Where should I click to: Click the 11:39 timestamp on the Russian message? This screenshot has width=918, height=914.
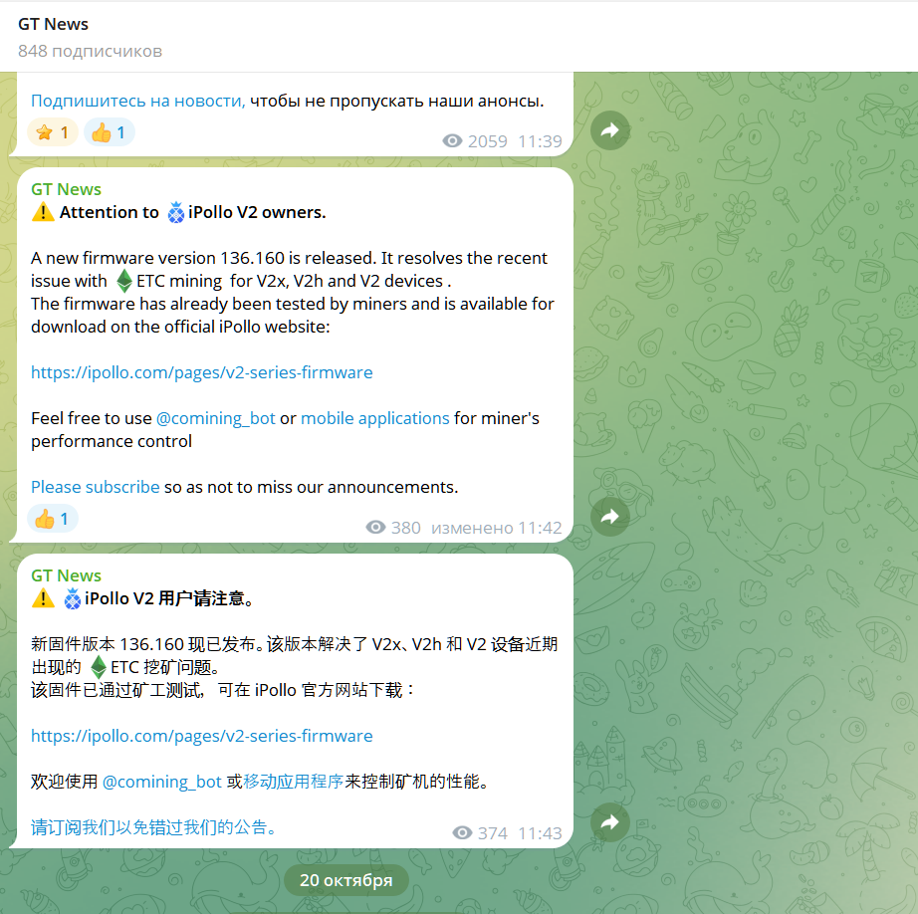point(540,141)
